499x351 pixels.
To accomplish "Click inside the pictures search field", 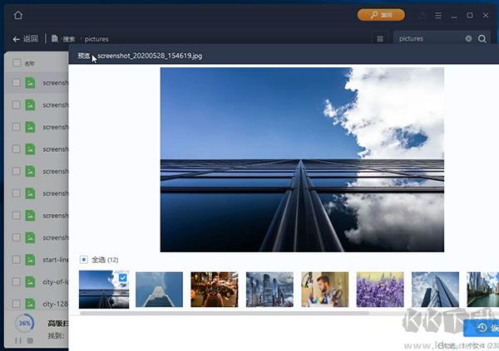I will [x=428, y=38].
